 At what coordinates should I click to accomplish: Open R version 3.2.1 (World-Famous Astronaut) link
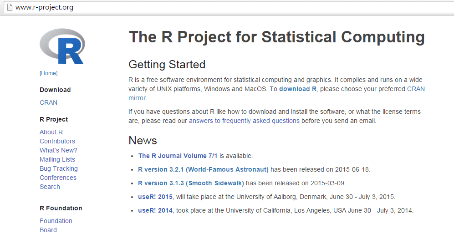(203, 169)
